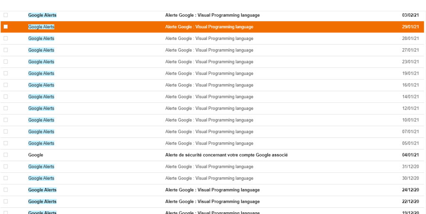Open the Alerte Google subject dated 16/01/21
Screen dimensions: 426x214
click(209, 85)
